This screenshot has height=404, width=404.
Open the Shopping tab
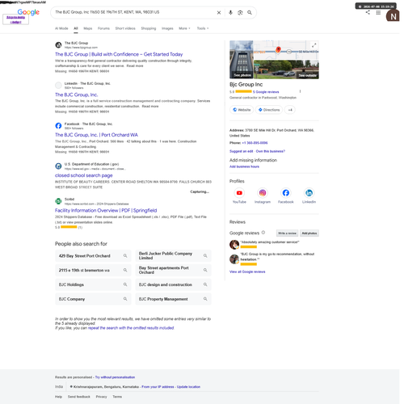point(149,28)
